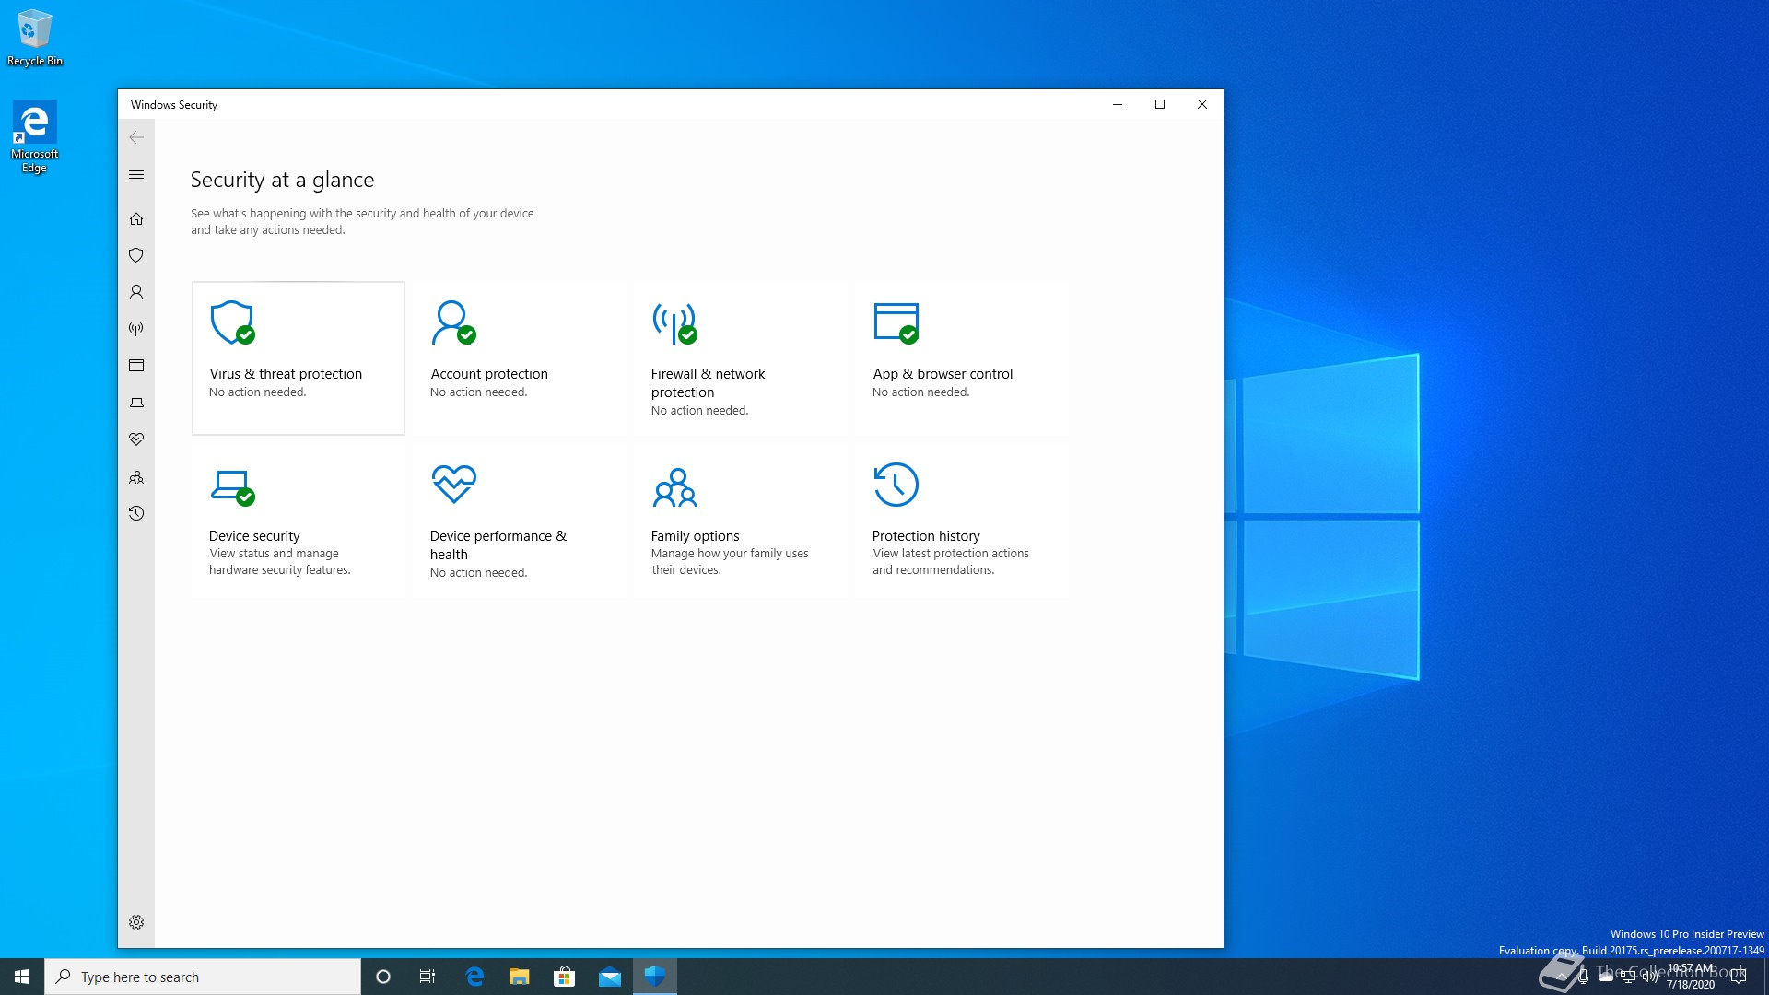The height and width of the screenshot is (995, 1769).
Task: Open the Virus & threat protection card
Action: (299, 358)
